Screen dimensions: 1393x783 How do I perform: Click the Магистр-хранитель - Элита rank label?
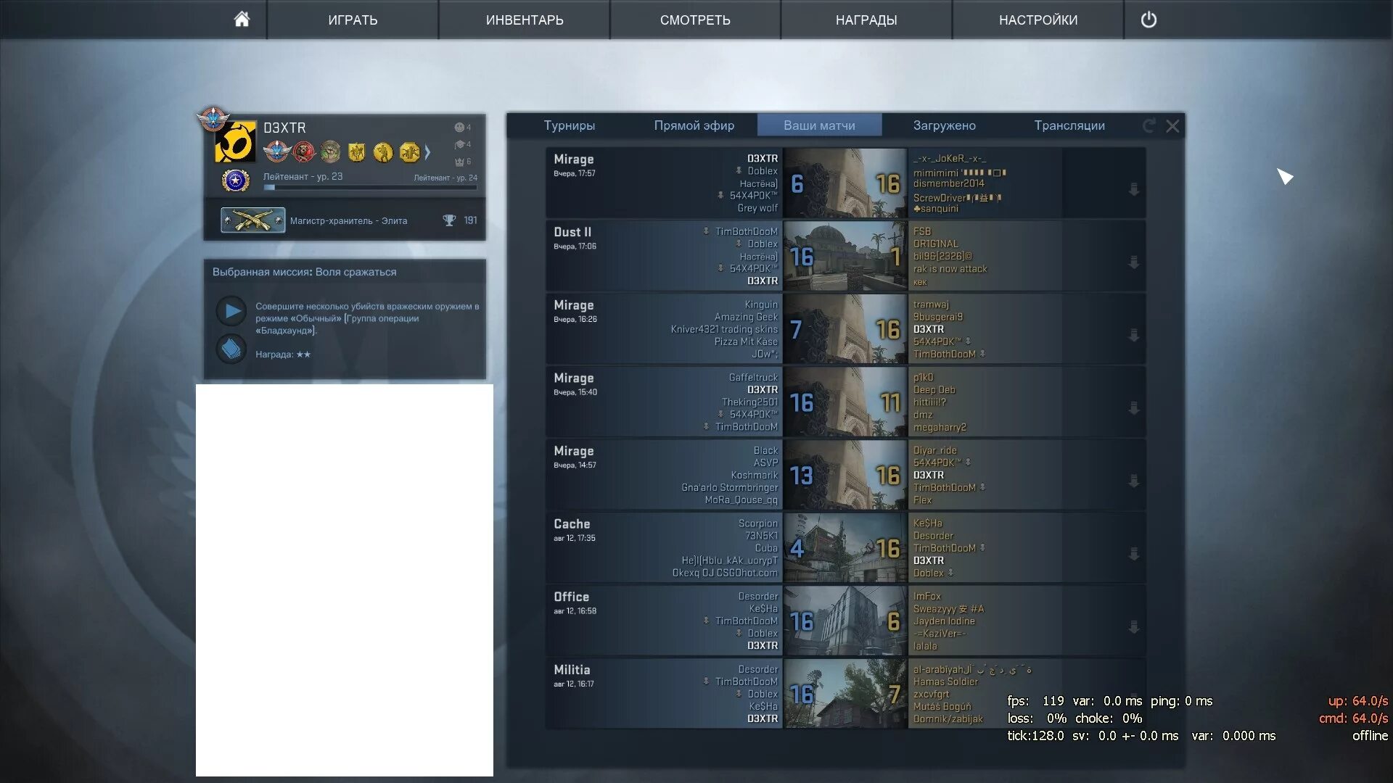click(x=348, y=221)
